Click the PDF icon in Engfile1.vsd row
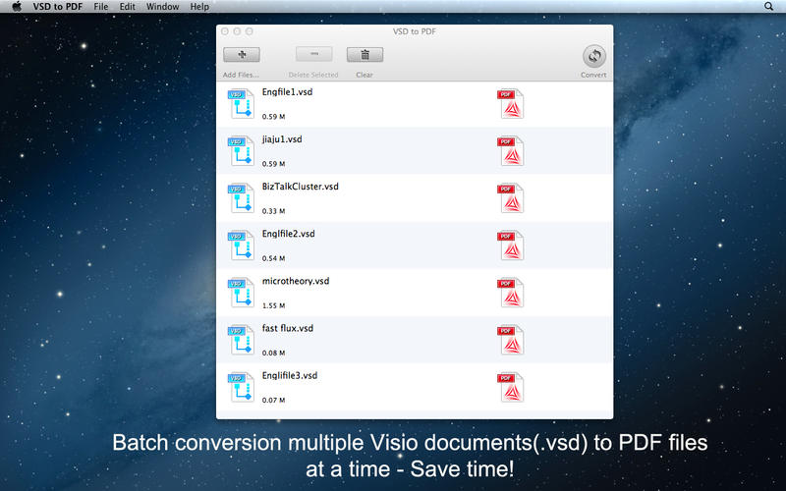 tap(510, 104)
